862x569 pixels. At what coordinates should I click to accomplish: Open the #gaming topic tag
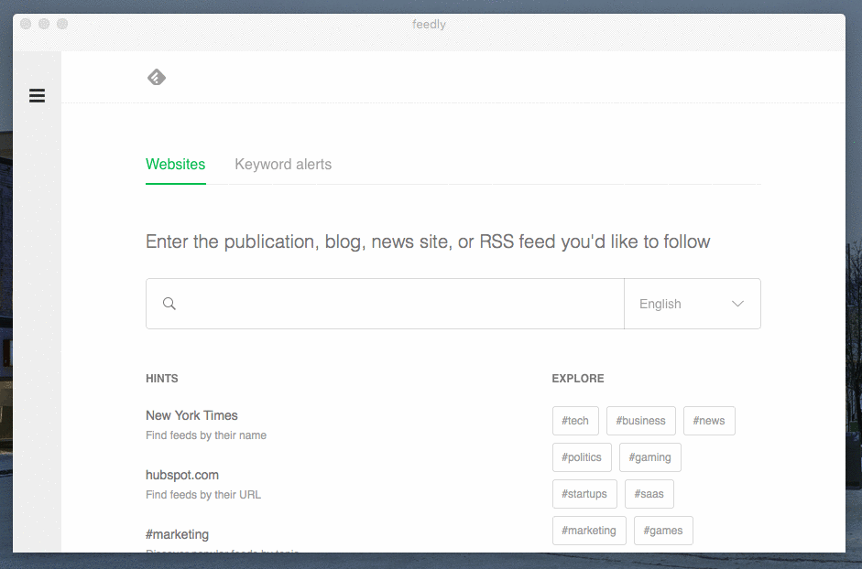[649, 457]
